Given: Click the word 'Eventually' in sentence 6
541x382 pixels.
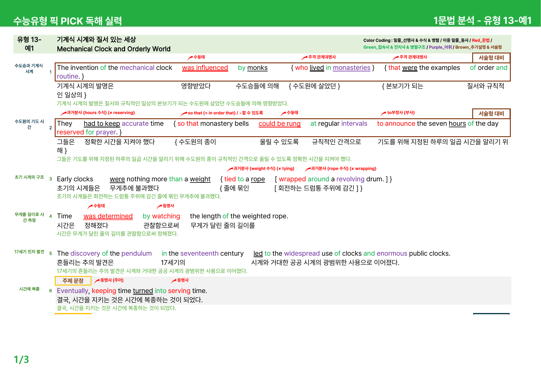Looking at the screenshot, I should pos(73,291).
